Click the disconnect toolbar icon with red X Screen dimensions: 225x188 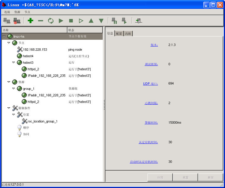[x=17, y=21]
